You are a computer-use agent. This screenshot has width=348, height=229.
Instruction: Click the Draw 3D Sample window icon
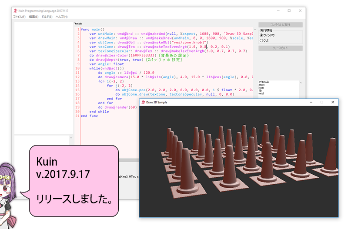pos(143,102)
